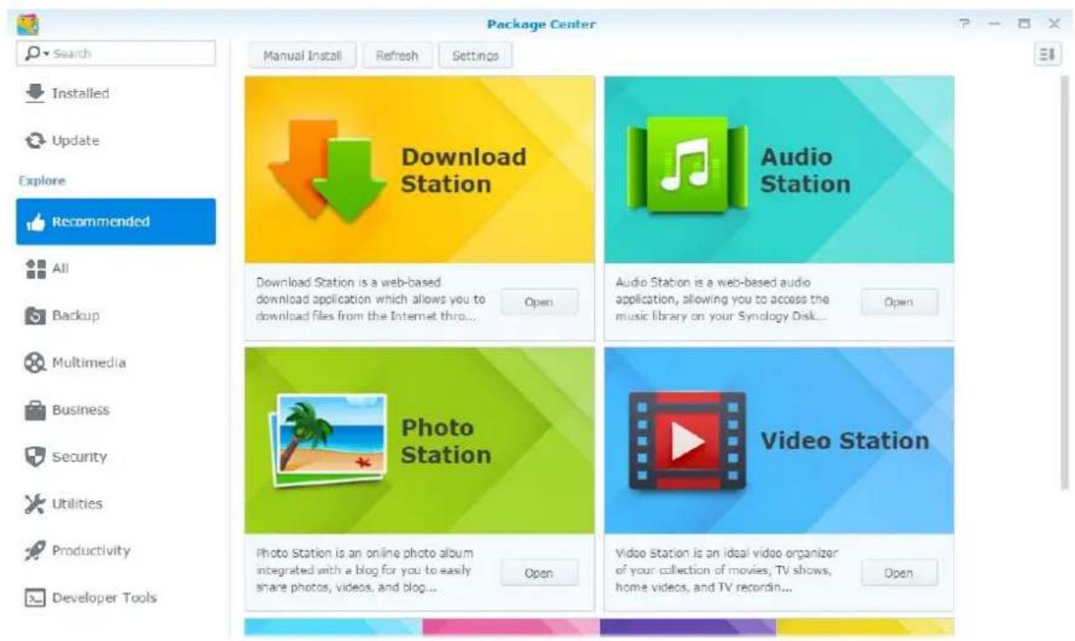Expand the search options dropdown arrow
The width and height of the screenshot is (1075, 641).
tap(46, 53)
